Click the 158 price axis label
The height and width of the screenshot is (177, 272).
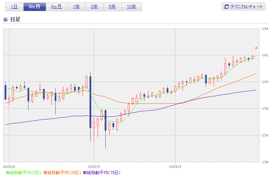tap(265, 109)
